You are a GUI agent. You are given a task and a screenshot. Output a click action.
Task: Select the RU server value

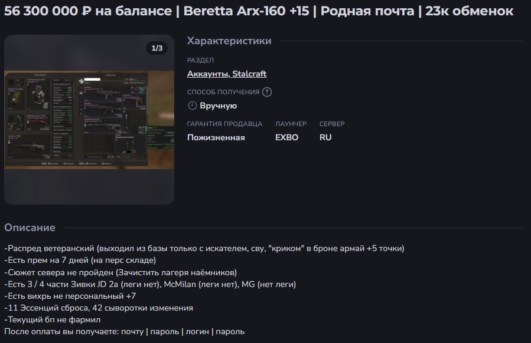point(325,137)
